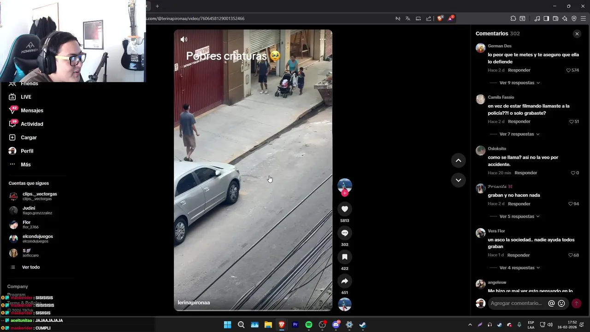Open a new browser tab with plus button
This screenshot has height=332, width=590.
(x=157, y=6)
